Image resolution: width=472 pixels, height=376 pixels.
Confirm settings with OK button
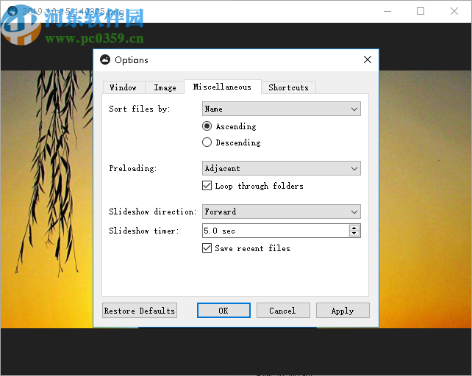coord(224,311)
